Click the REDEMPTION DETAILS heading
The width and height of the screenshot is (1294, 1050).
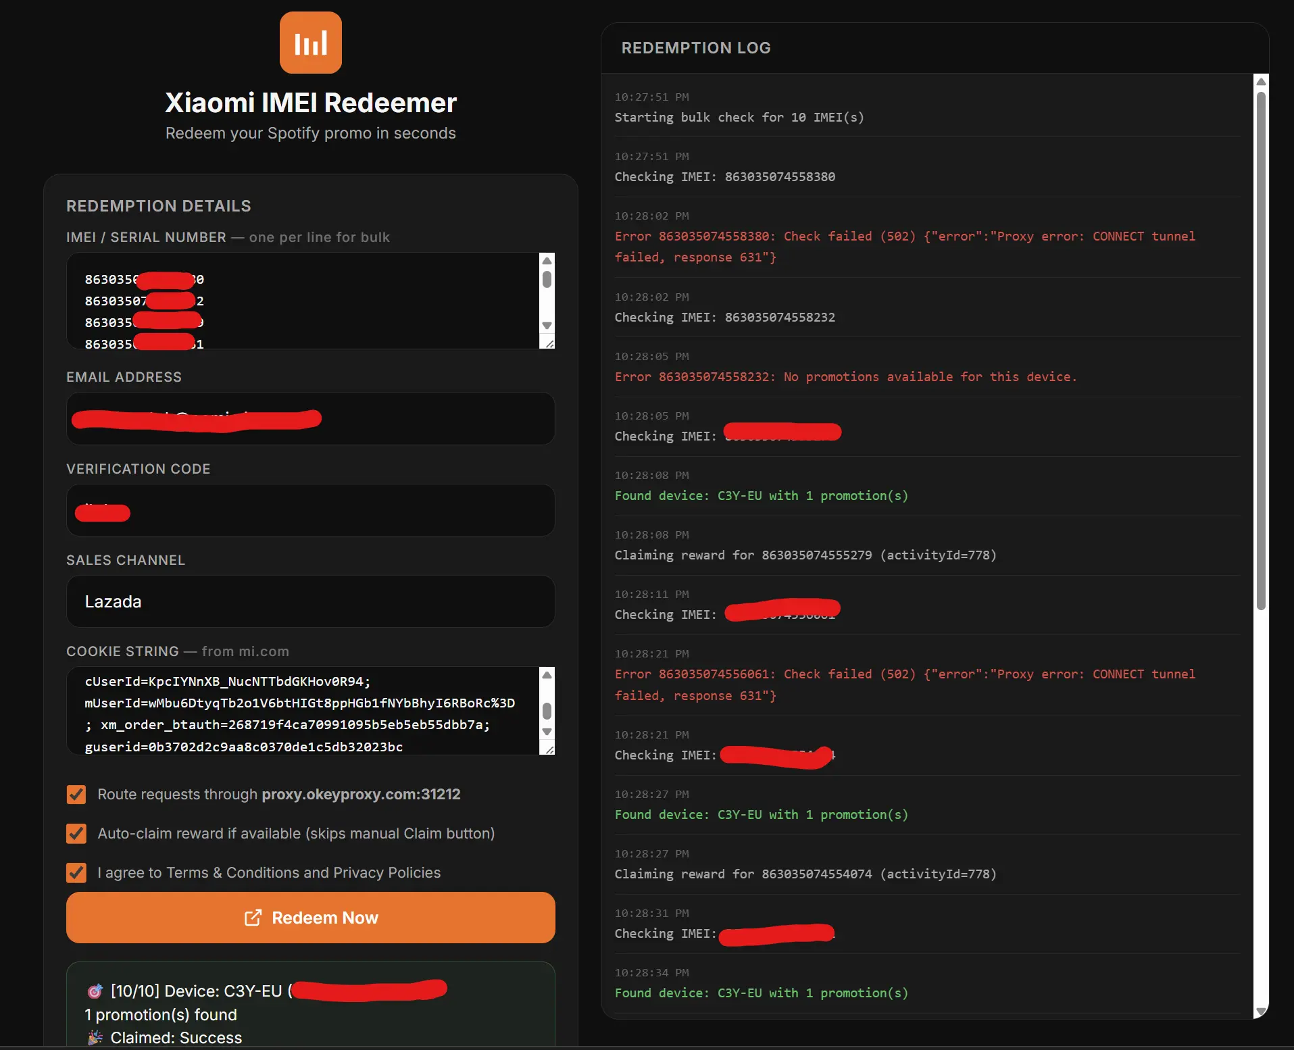pyautogui.click(x=159, y=206)
